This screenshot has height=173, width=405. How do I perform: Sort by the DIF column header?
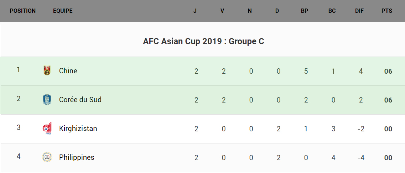(x=359, y=11)
